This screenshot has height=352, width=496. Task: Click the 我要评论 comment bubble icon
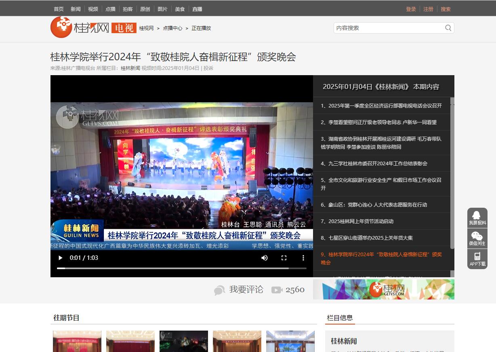coord(219,290)
